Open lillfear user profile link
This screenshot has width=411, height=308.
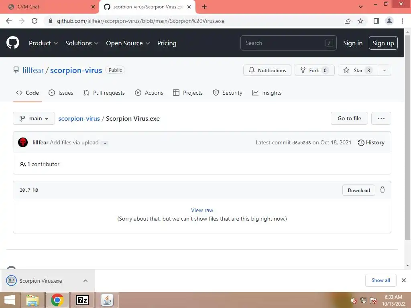coord(33,70)
